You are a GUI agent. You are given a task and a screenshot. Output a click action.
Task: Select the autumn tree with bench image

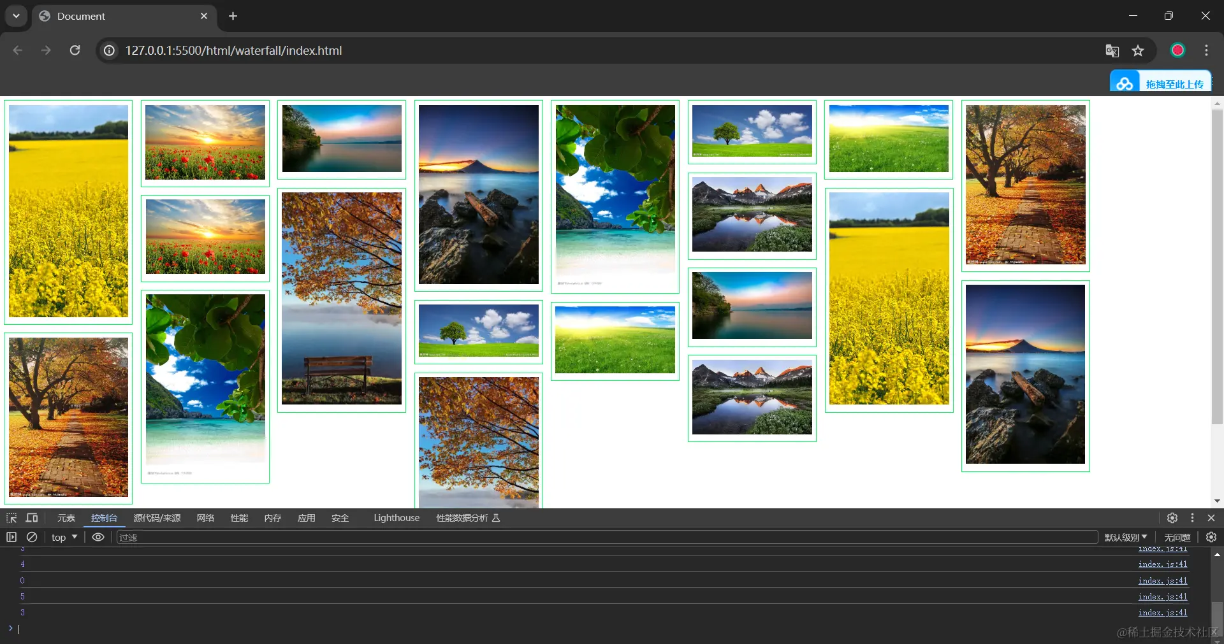342,299
